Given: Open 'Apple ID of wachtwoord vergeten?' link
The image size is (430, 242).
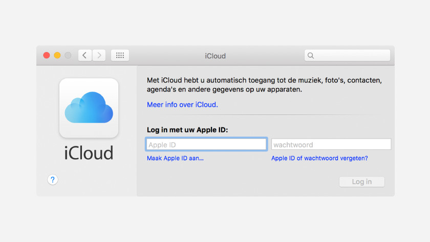Looking at the screenshot, I should click(319, 158).
